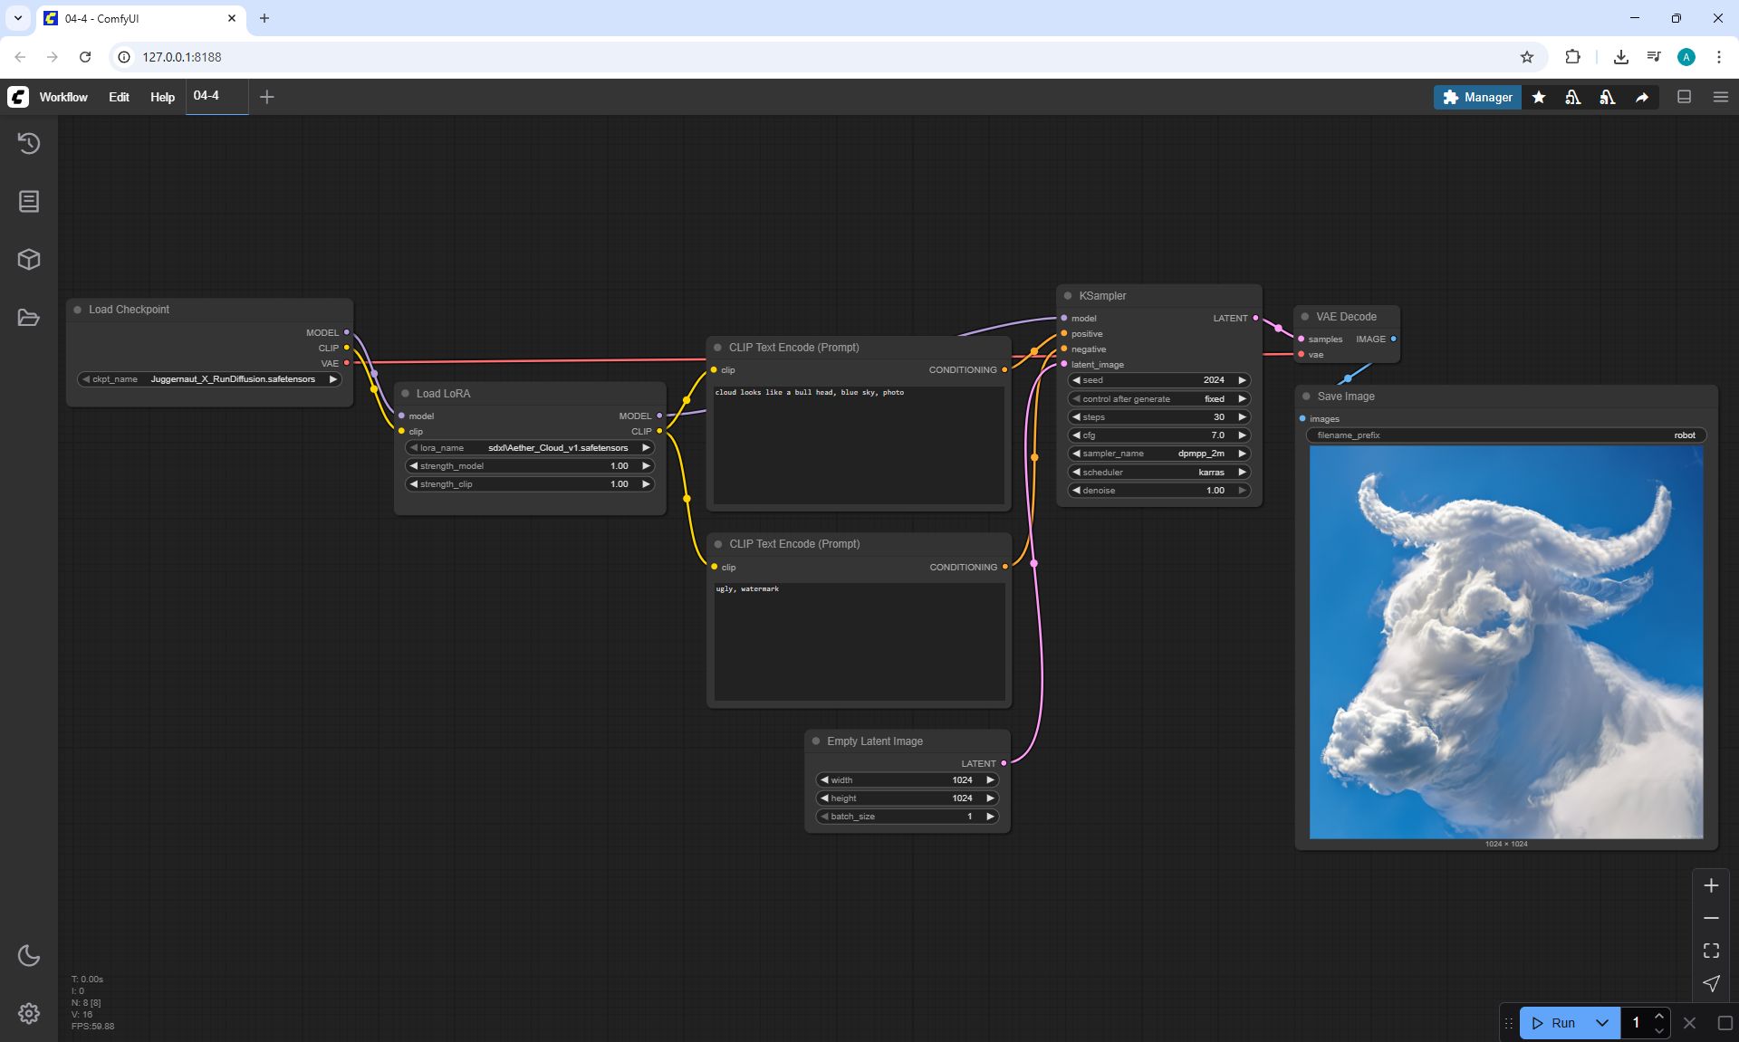The height and width of the screenshot is (1042, 1739).
Task: Collapse the KSampler node via its dot
Action: 1068,296
